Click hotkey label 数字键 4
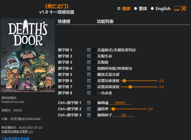 (x=65, y=69)
